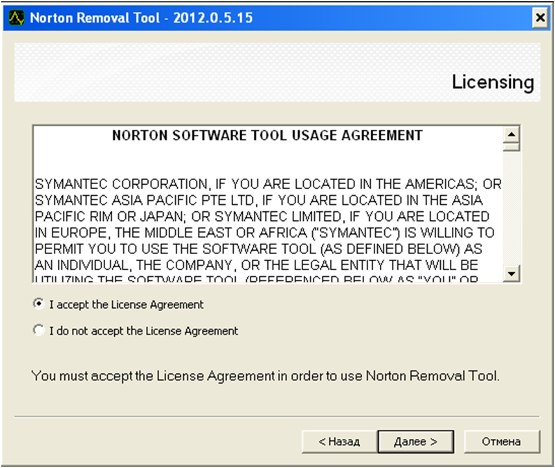Click the license line starting 'SYMANTEC CORPORATION'

pos(268,184)
